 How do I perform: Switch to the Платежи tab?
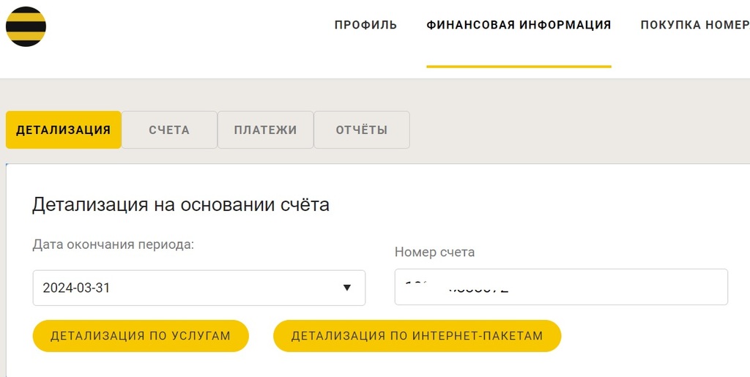coord(265,130)
